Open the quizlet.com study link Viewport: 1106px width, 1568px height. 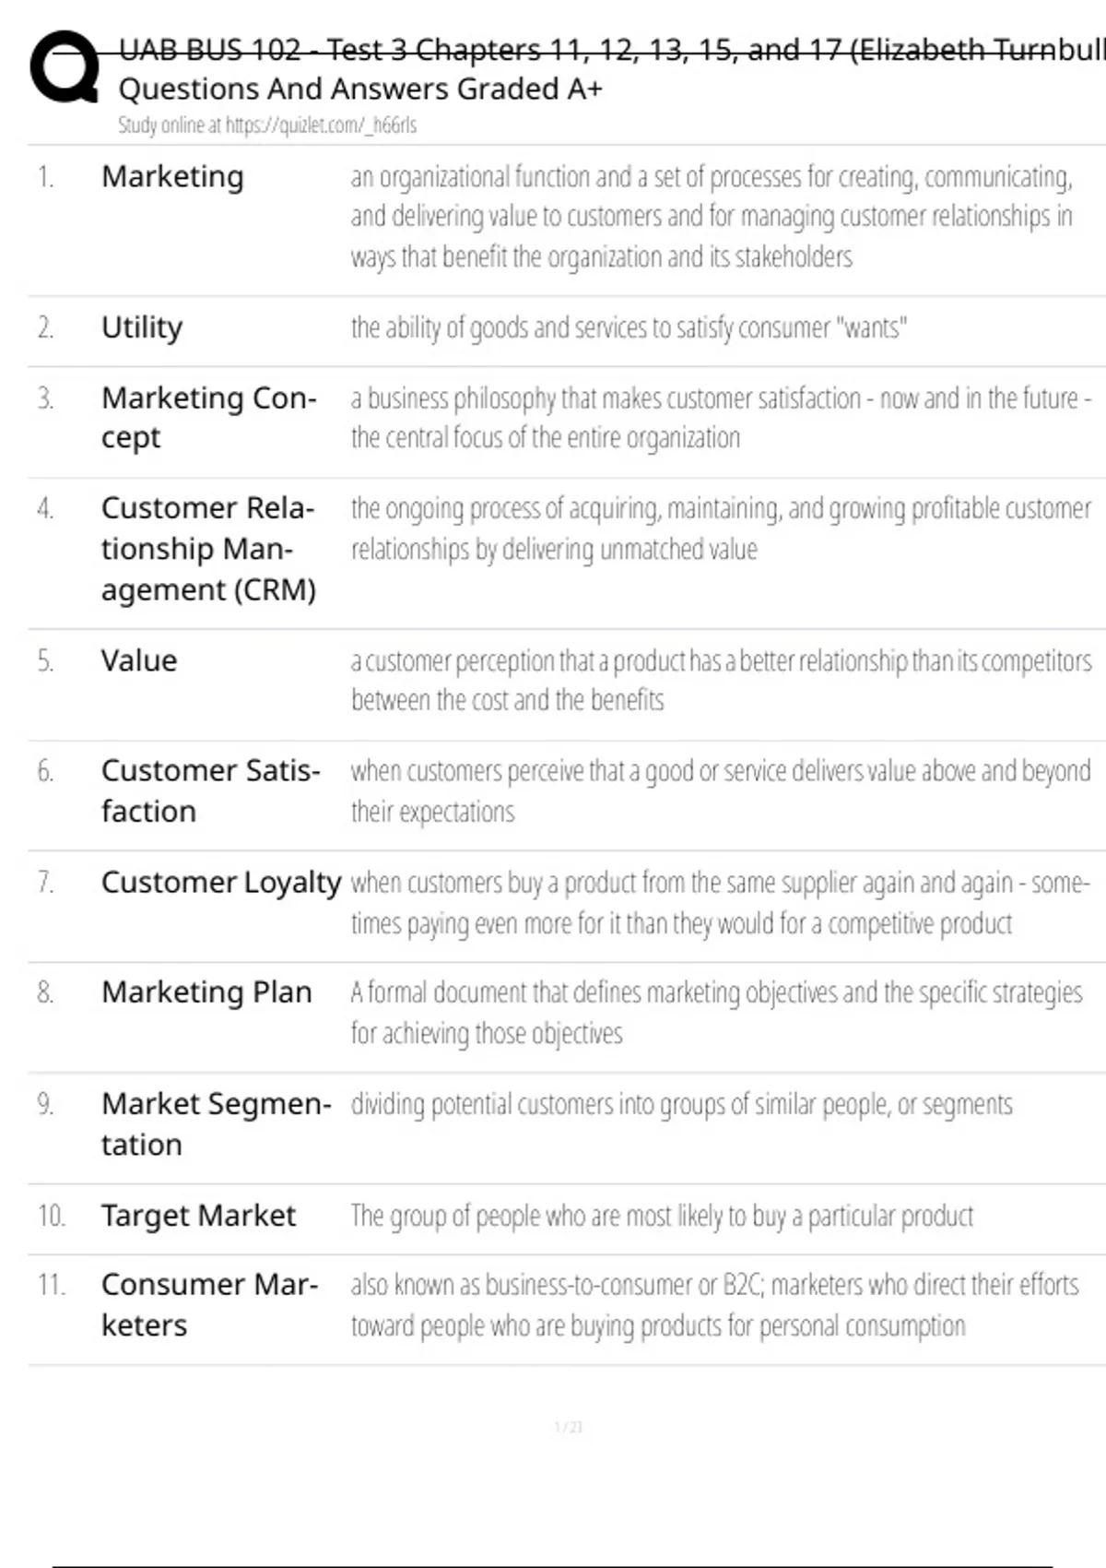coord(266,125)
